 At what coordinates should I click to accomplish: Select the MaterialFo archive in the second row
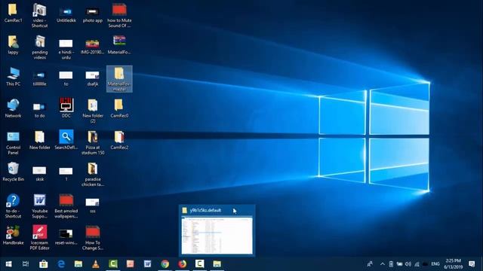coord(119,45)
